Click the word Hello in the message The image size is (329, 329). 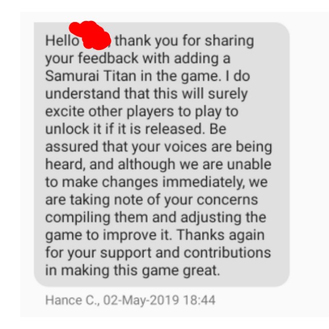point(62,41)
